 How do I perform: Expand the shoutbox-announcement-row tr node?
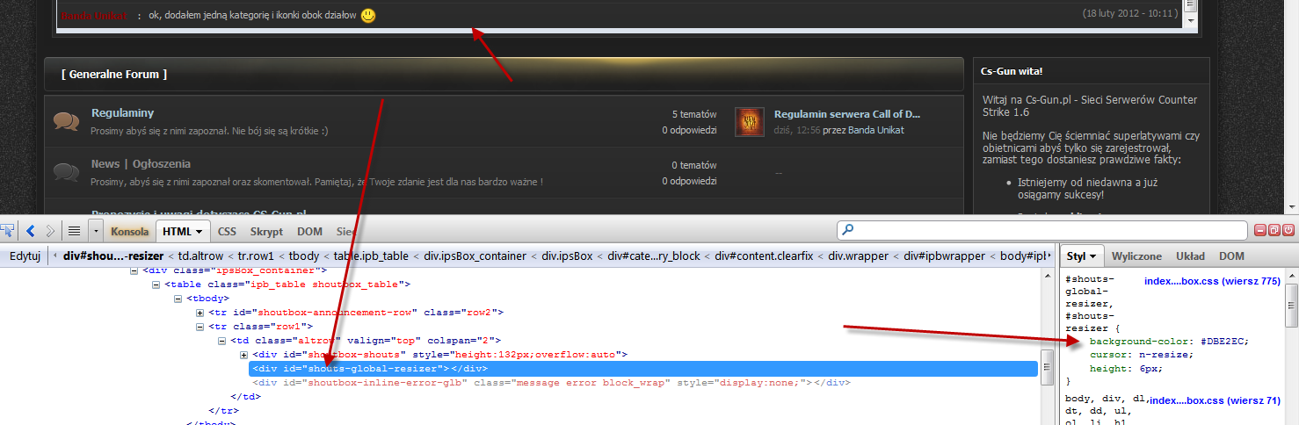point(200,313)
